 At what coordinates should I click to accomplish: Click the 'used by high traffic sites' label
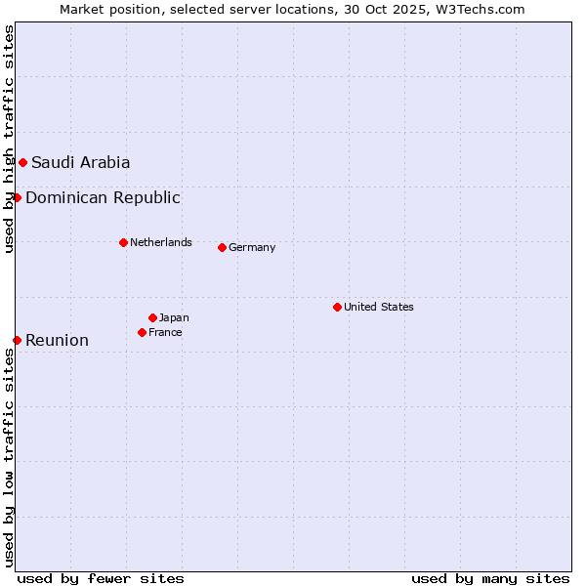click(9, 139)
